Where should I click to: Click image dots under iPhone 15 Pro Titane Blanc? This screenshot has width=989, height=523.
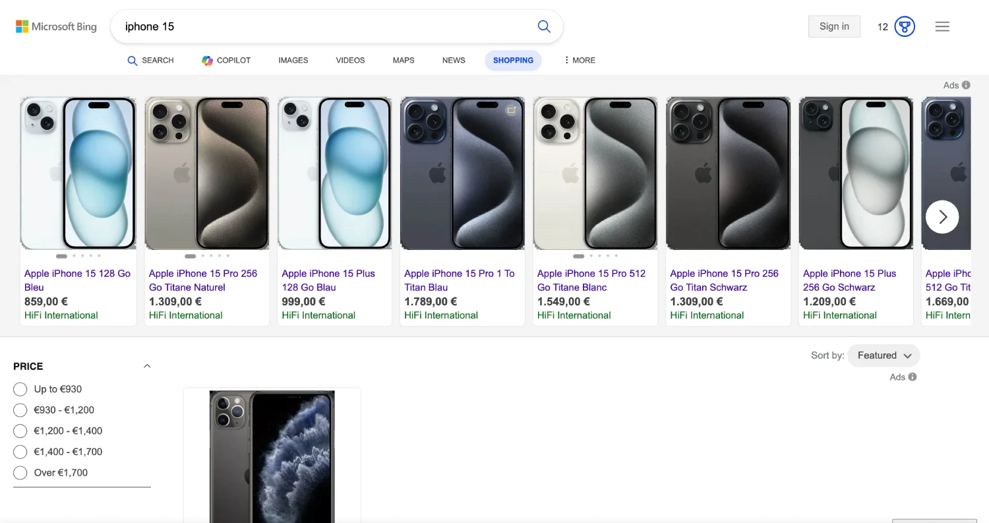tap(595, 256)
